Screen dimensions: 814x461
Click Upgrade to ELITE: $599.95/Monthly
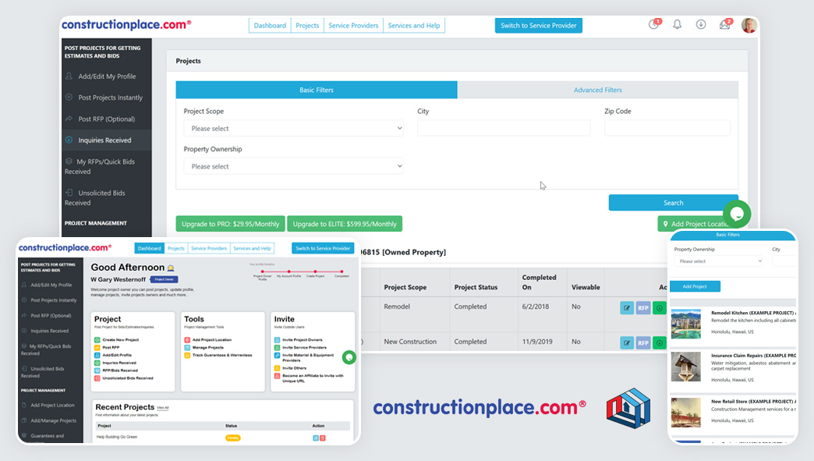point(345,224)
